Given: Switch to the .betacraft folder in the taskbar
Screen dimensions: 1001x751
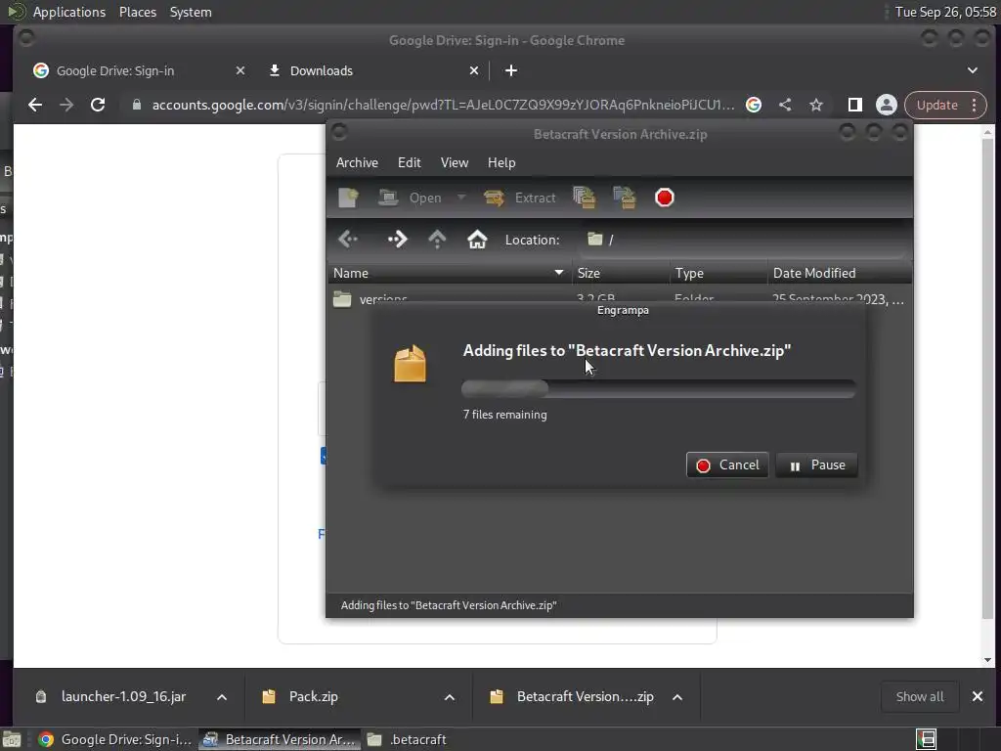Looking at the screenshot, I should (409, 739).
